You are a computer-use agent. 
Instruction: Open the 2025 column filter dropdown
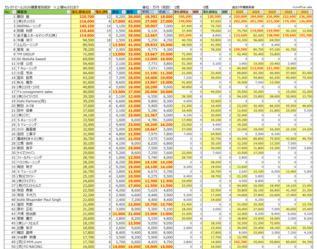click(246, 12)
